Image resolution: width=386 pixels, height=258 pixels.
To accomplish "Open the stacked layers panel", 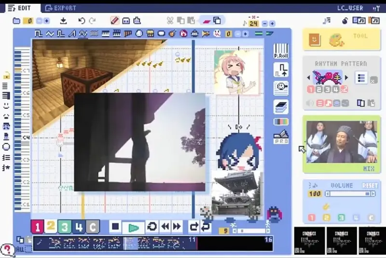I will click(281, 107).
